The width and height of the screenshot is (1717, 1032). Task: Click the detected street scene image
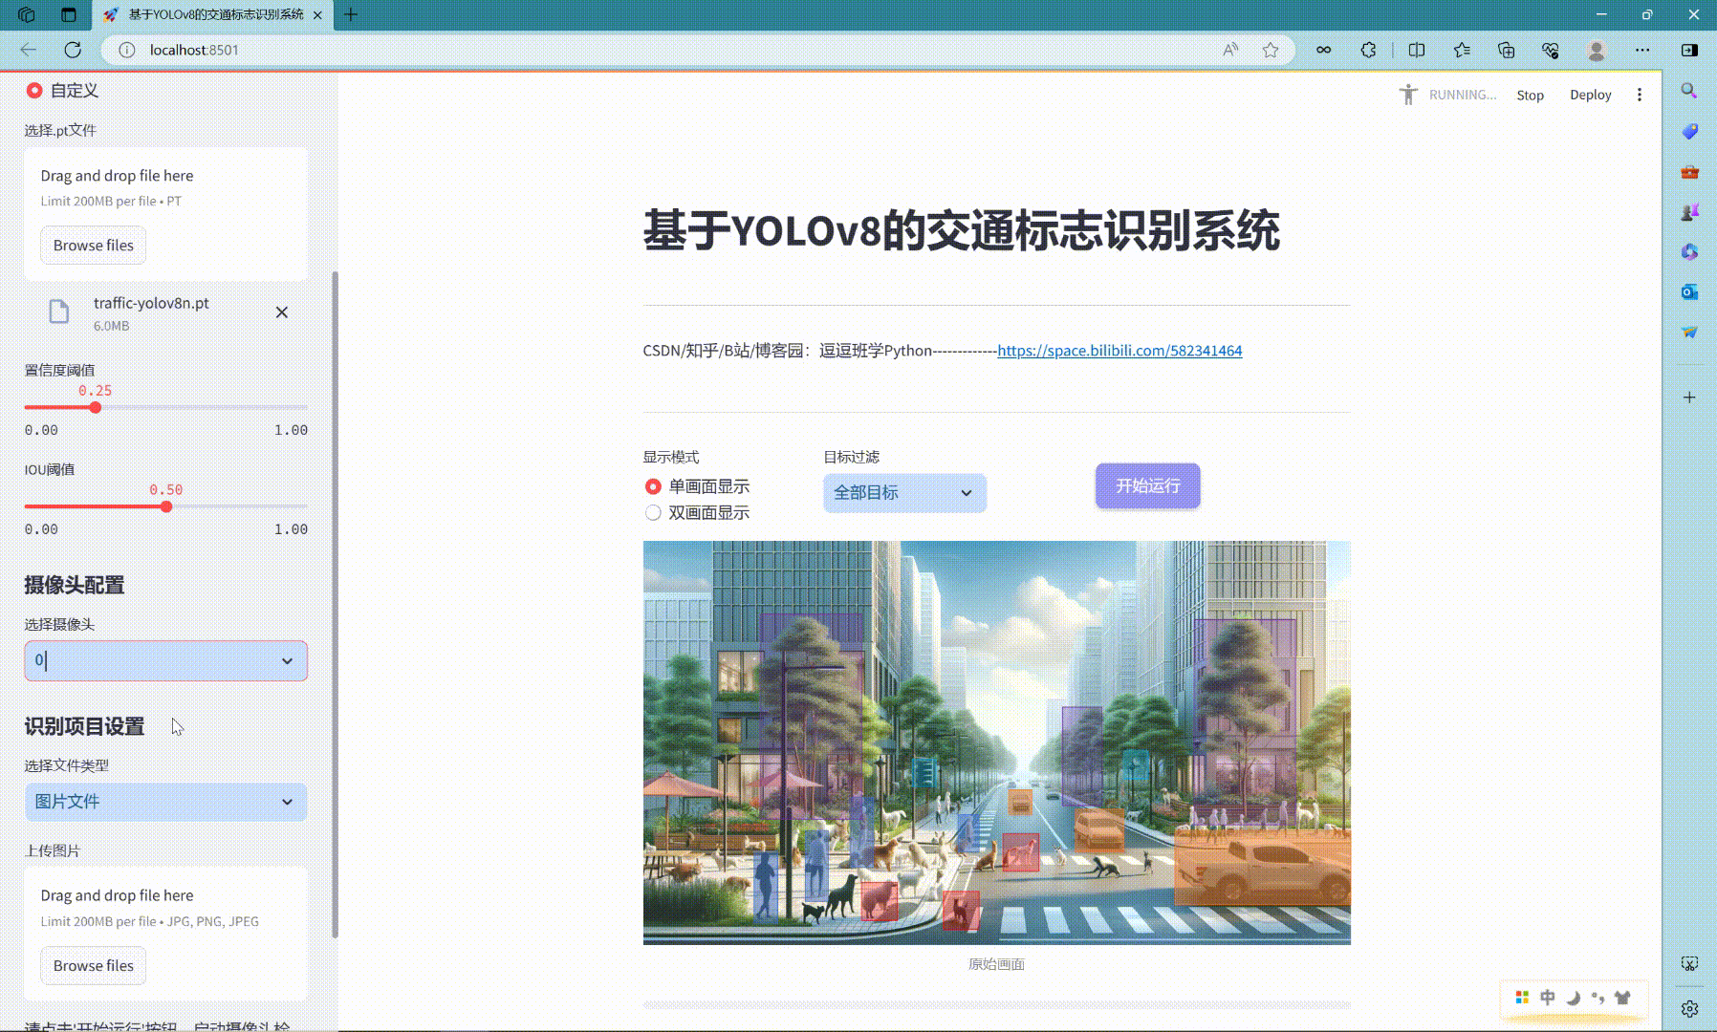coord(996,742)
